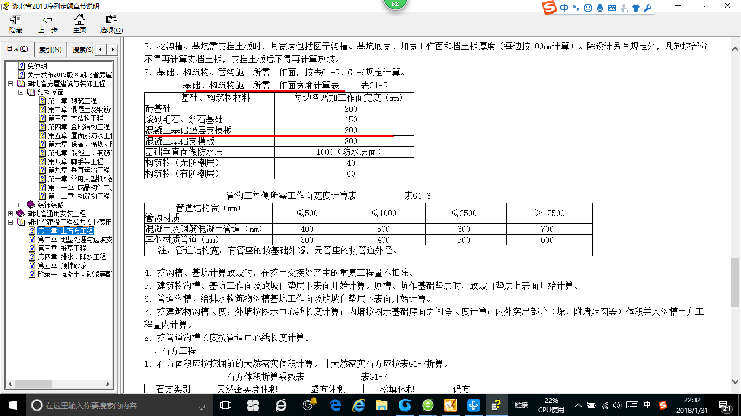The image size is (741, 416).
Task: Select 第五章 预拌砂浆 topic
Action: [61, 265]
